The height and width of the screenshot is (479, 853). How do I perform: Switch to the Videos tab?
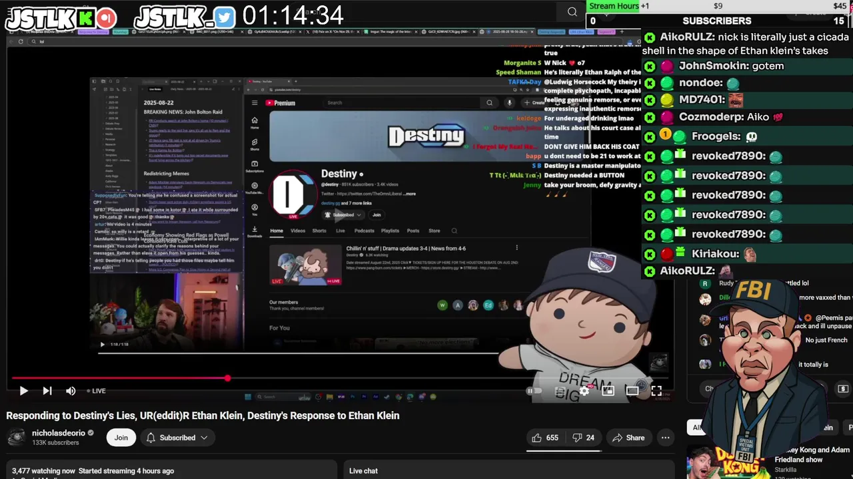298,231
